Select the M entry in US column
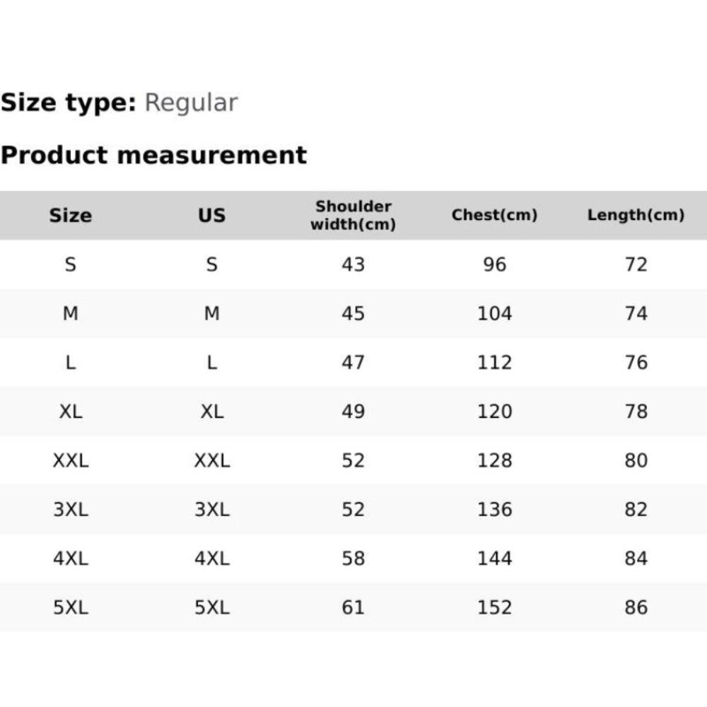 (212, 313)
